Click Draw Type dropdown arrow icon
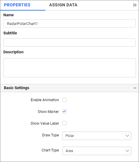 [127, 136]
